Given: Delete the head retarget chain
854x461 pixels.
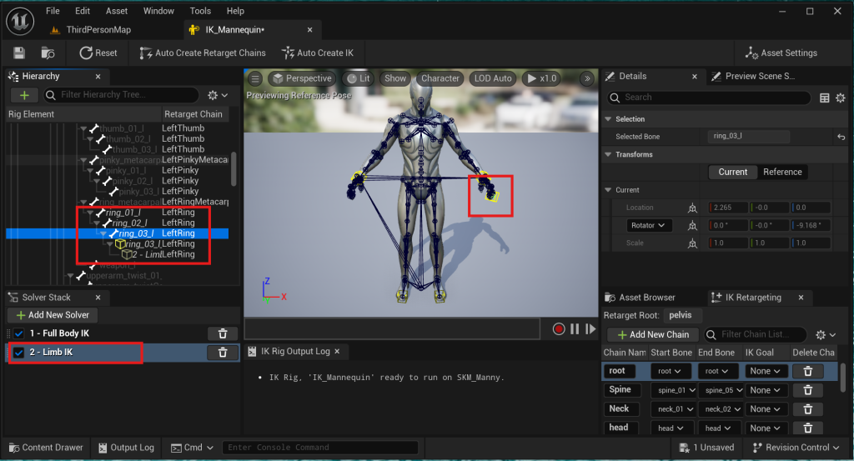Looking at the screenshot, I should click(808, 428).
